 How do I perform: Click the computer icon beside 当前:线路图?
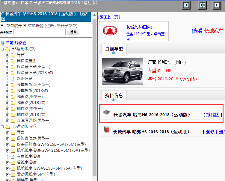coord(3,43)
